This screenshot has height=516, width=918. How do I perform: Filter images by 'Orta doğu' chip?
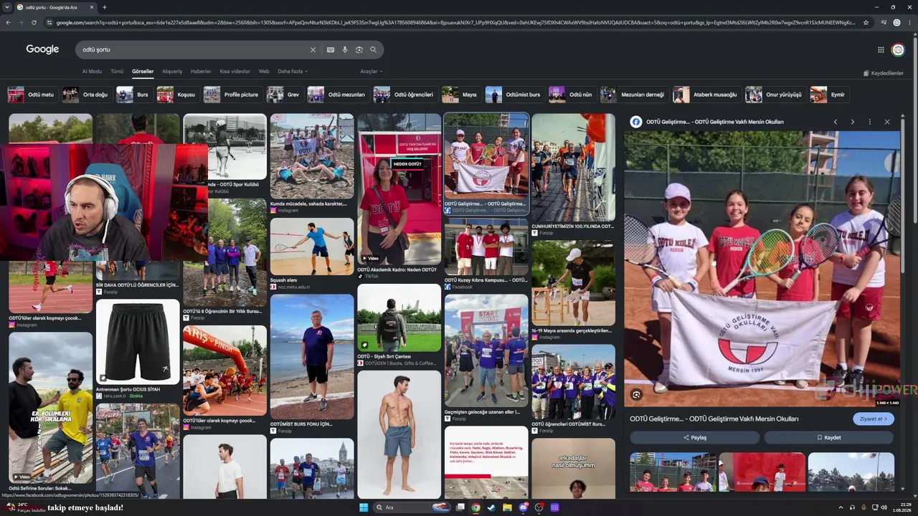tap(86, 95)
